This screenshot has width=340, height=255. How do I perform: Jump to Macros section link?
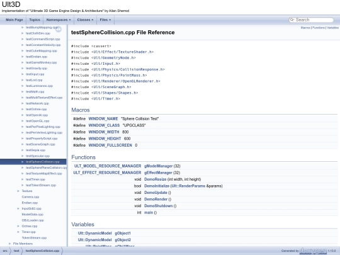305,28
